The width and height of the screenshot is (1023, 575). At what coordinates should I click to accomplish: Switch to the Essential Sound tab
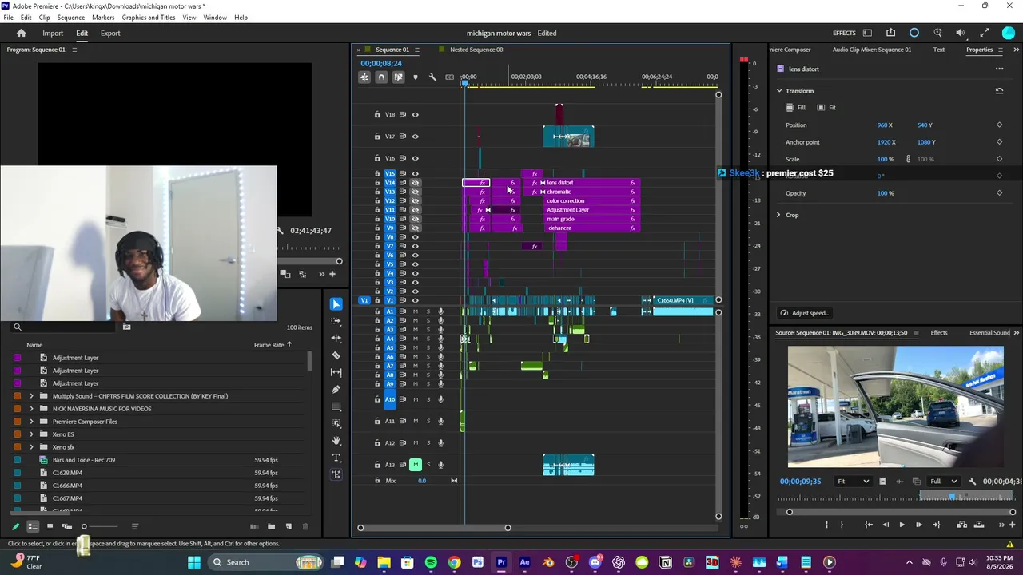click(990, 333)
